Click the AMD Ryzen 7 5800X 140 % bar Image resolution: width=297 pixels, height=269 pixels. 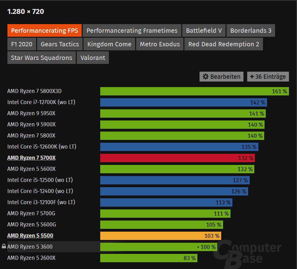[182, 136]
